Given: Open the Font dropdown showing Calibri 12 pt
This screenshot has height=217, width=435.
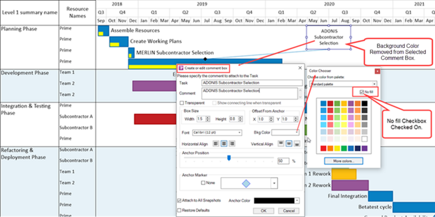Looking at the screenshot, I should [x=217, y=133].
